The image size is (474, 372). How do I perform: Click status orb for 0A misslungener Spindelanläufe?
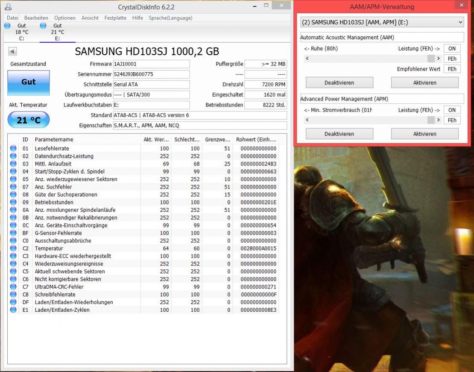[x=13, y=210]
